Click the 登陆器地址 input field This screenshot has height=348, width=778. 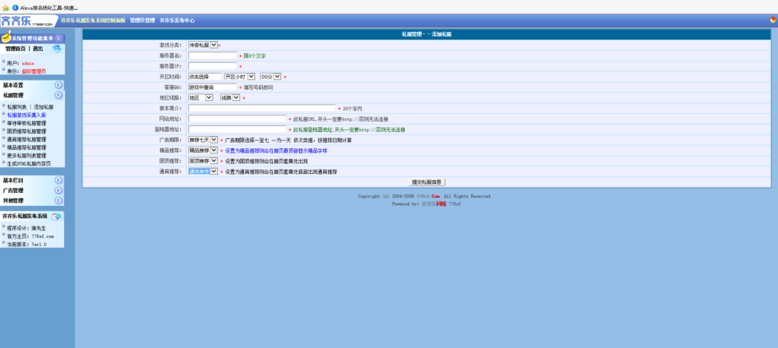tap(237, 129)
